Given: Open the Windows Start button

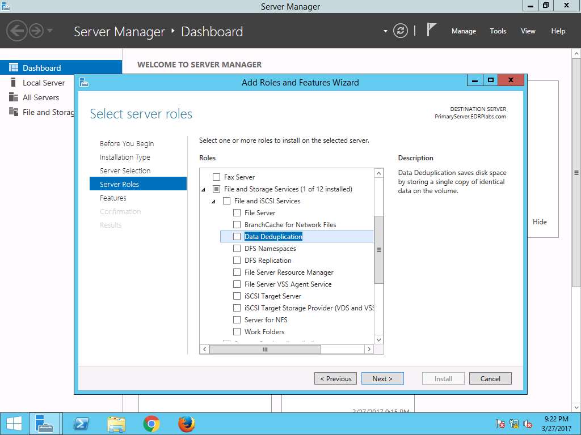Looking at the screenshot, I should click(x=14, y=424).
